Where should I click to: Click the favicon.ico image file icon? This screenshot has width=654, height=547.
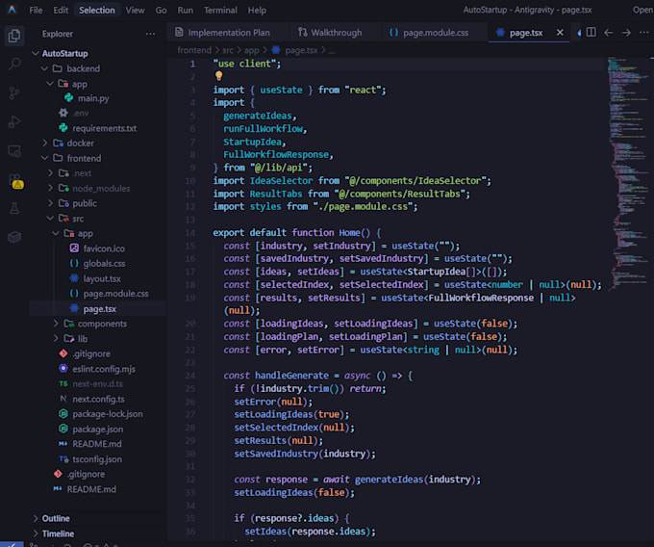pyautogui.click(x=74, y=248)
